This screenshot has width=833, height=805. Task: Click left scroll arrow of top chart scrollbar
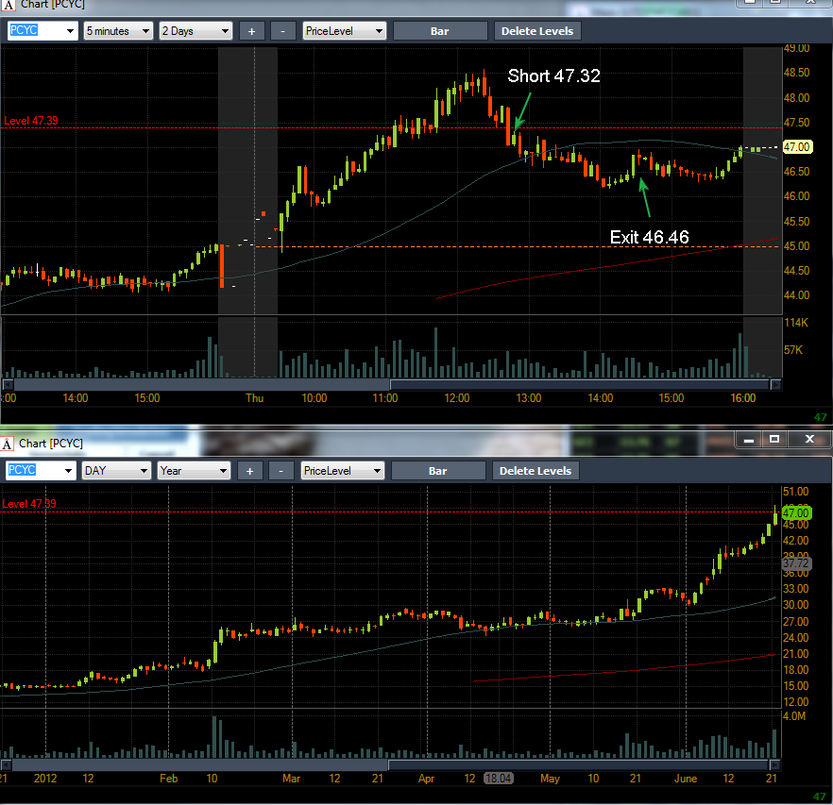[x=8, y=384]
